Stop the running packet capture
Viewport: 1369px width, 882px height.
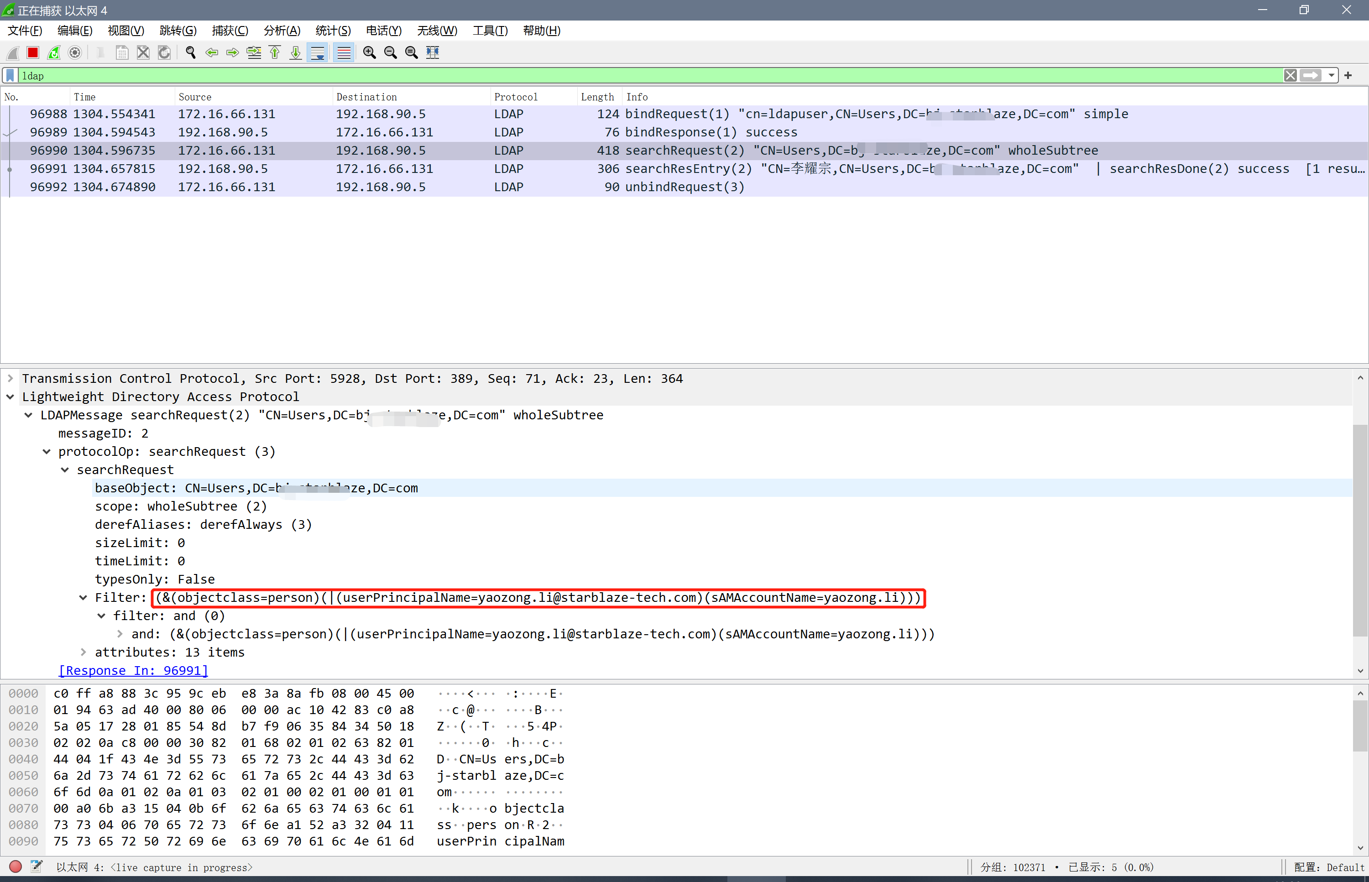click(x=33, y=52)
